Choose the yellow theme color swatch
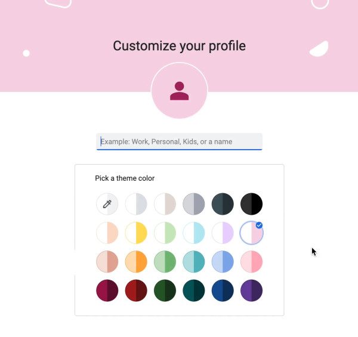The height and width of the screenshot is (337, 358). [x=136, y=233]
